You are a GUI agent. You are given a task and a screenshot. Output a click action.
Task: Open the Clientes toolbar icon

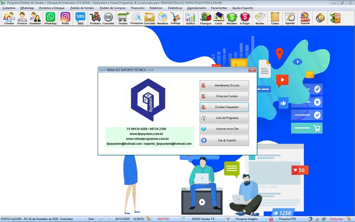pos(9,18)
